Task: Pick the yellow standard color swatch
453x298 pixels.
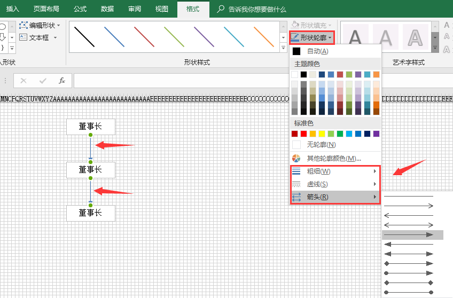Action: (x=322, y=134)
